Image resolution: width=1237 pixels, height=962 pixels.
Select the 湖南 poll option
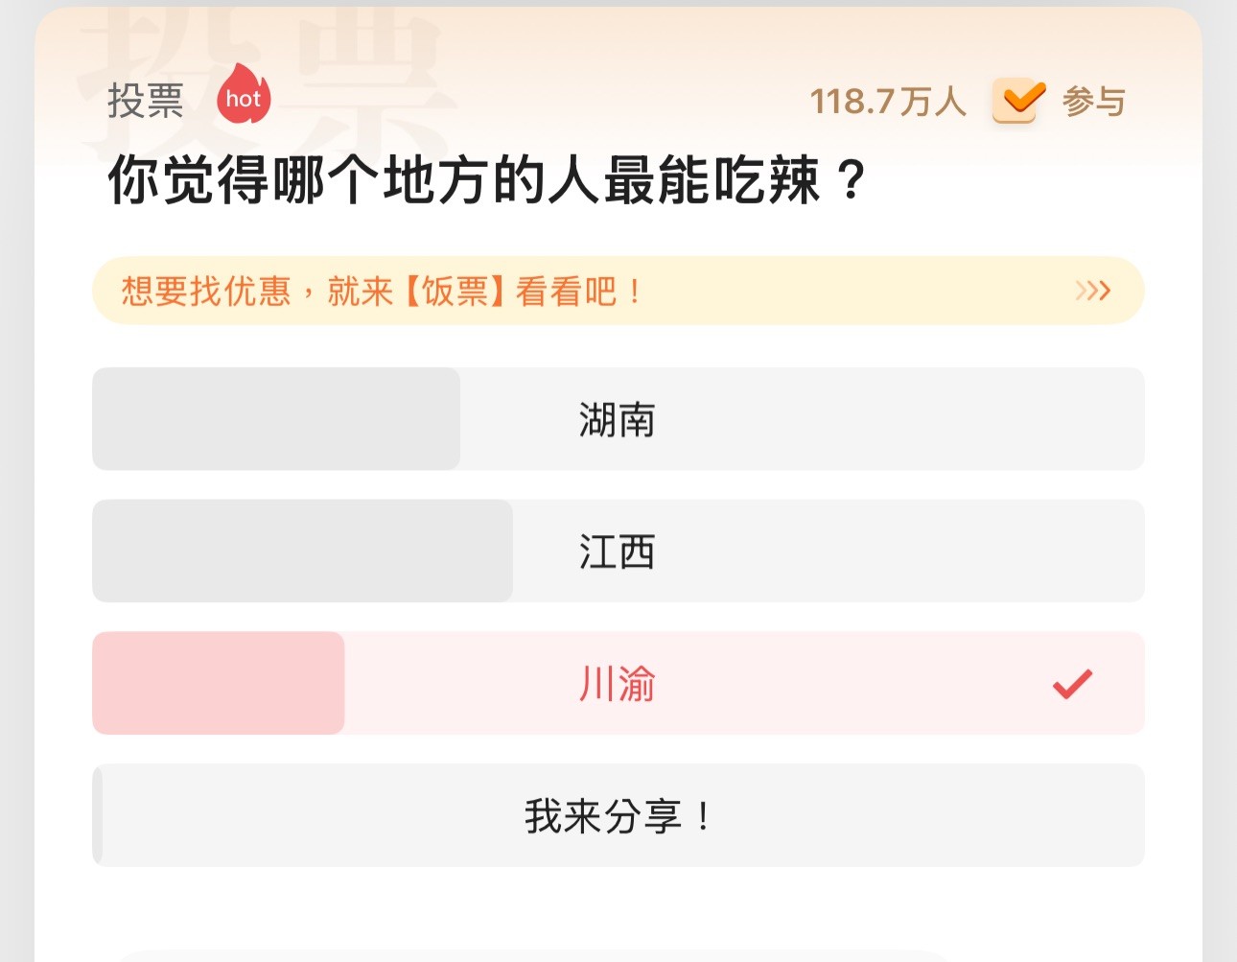click(x=618, y=419)
